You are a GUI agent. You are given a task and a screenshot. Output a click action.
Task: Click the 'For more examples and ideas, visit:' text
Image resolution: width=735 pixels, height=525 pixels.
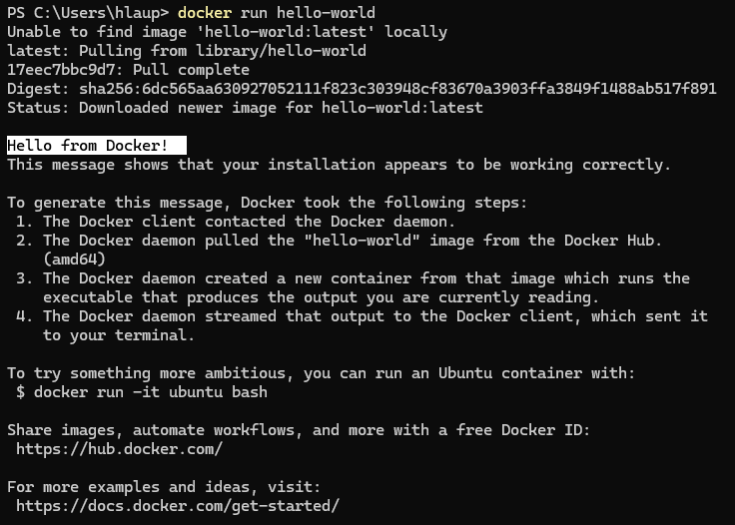pos(164,487)
